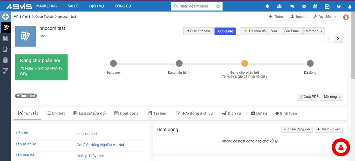
Task: Open the notifications bell icon
Action: pos(267,6)
